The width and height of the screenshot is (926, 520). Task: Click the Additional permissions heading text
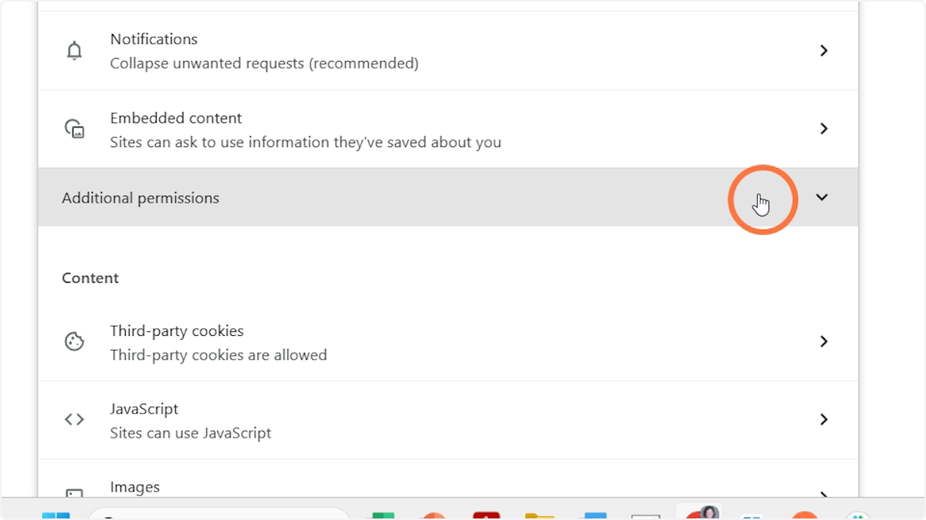(140, 198)
